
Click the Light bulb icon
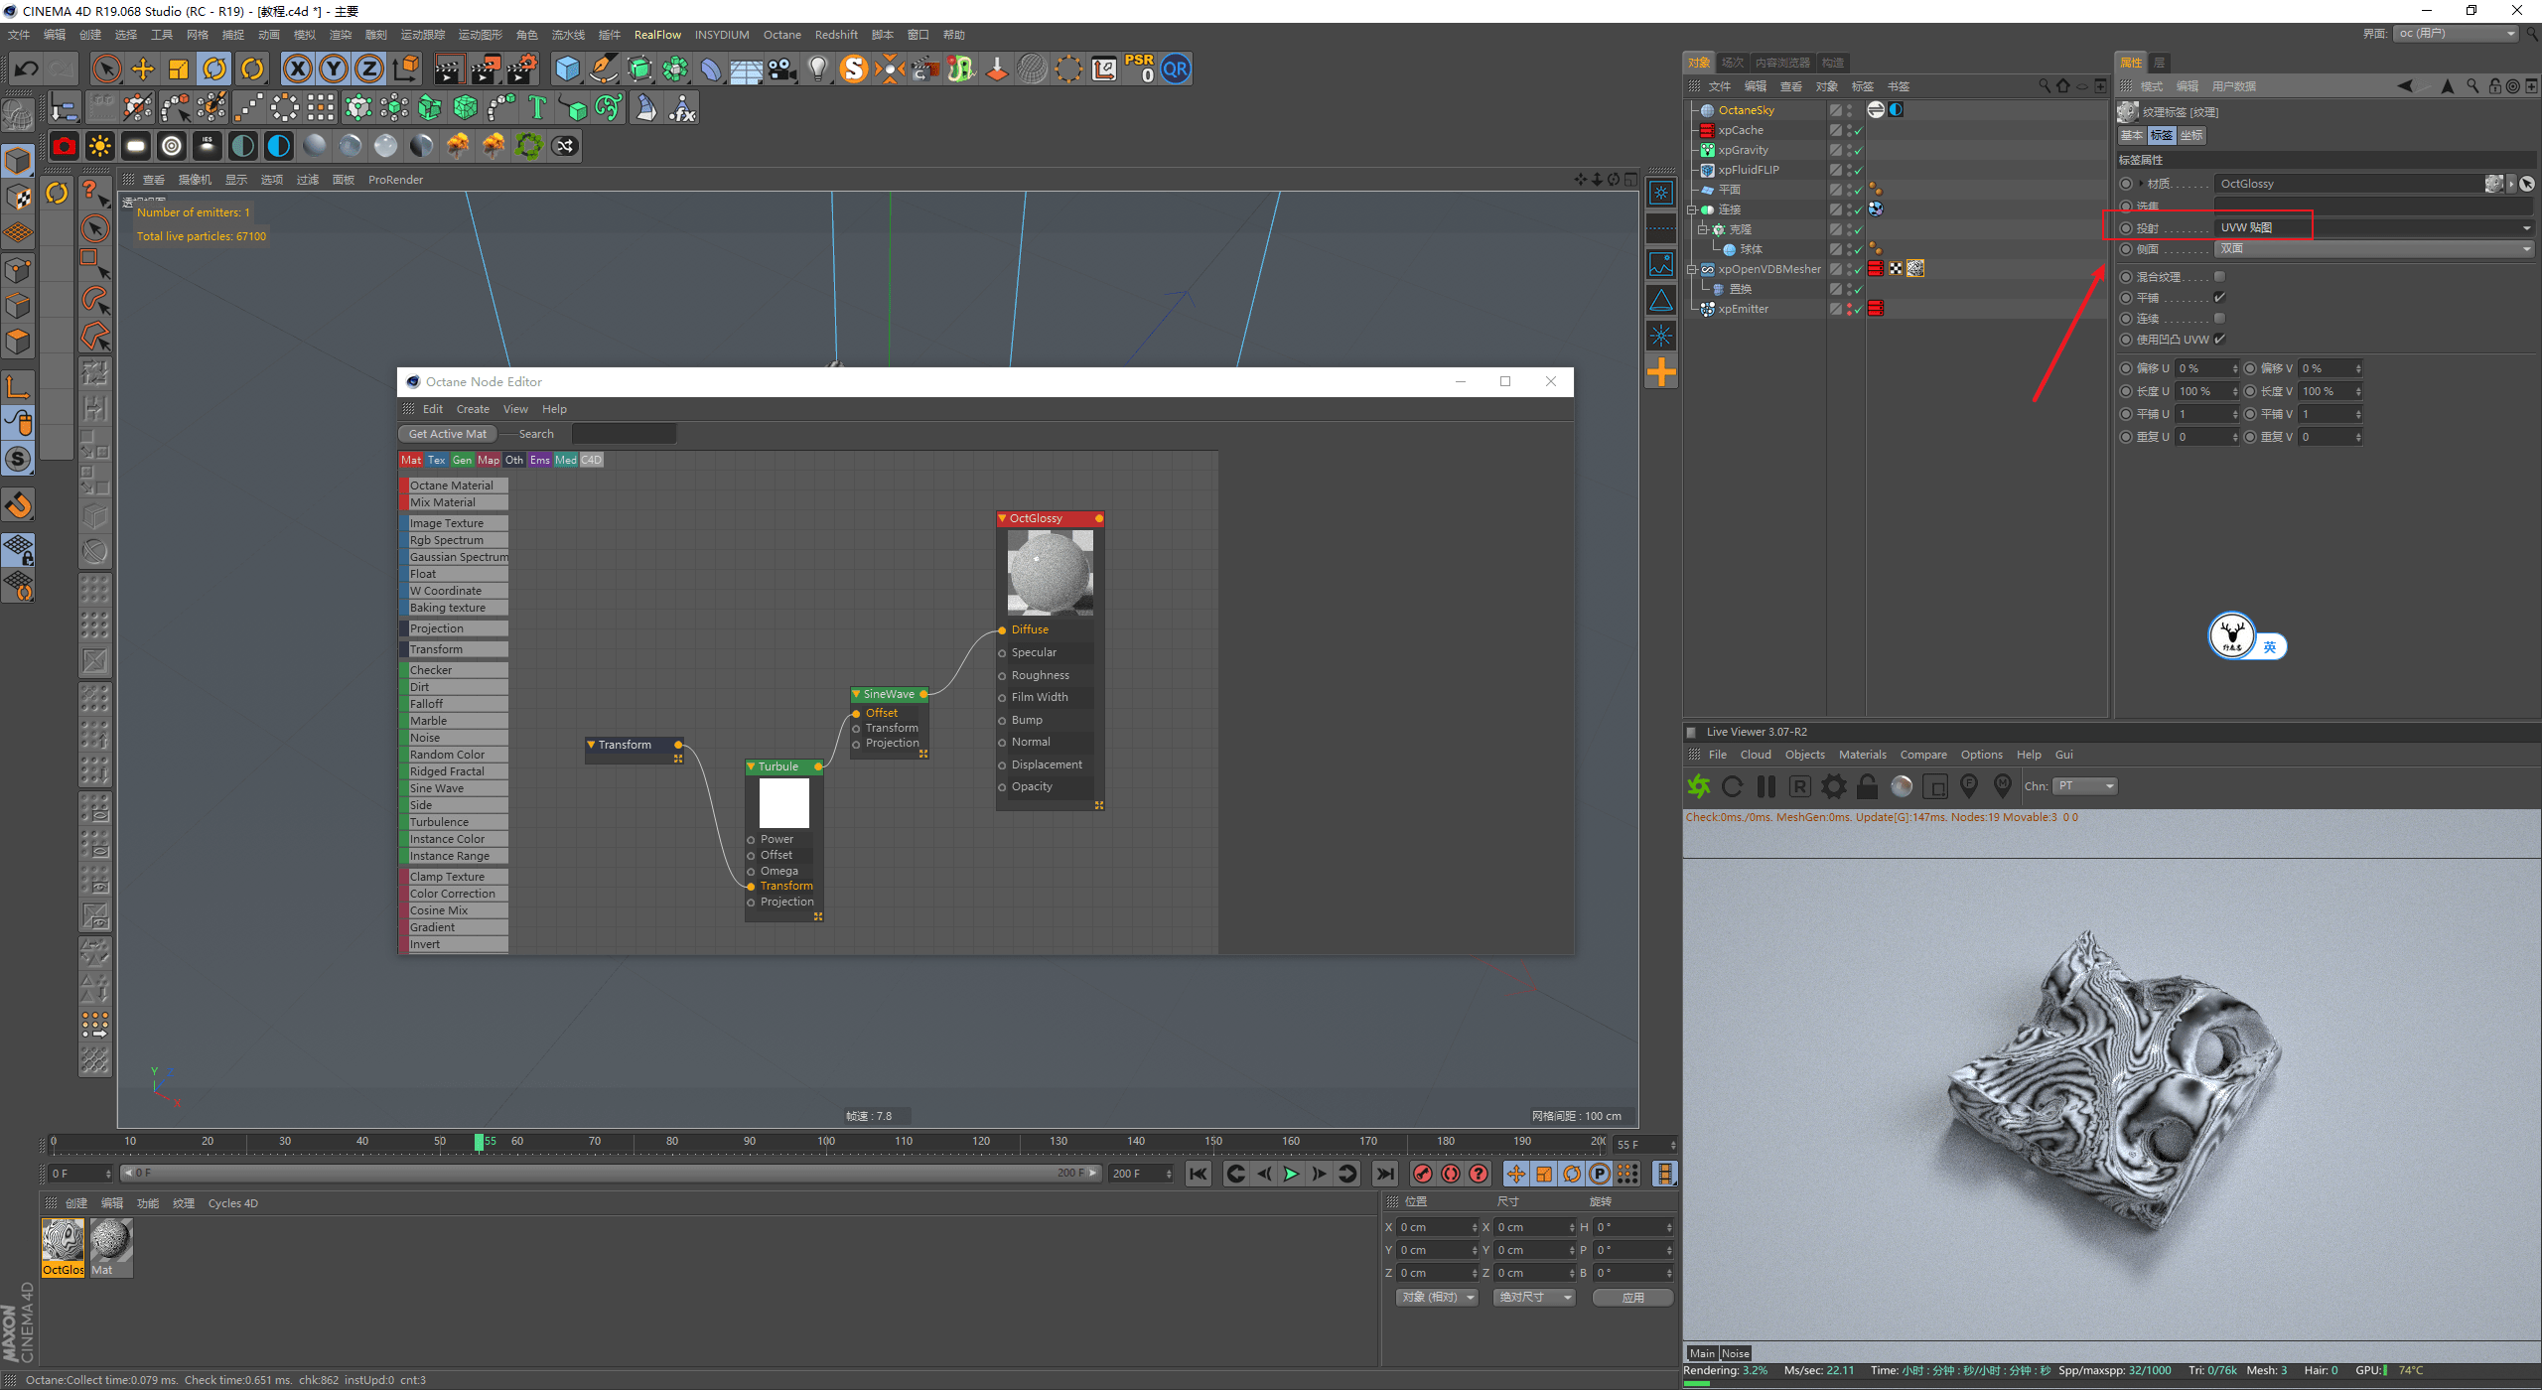point(818,69)
